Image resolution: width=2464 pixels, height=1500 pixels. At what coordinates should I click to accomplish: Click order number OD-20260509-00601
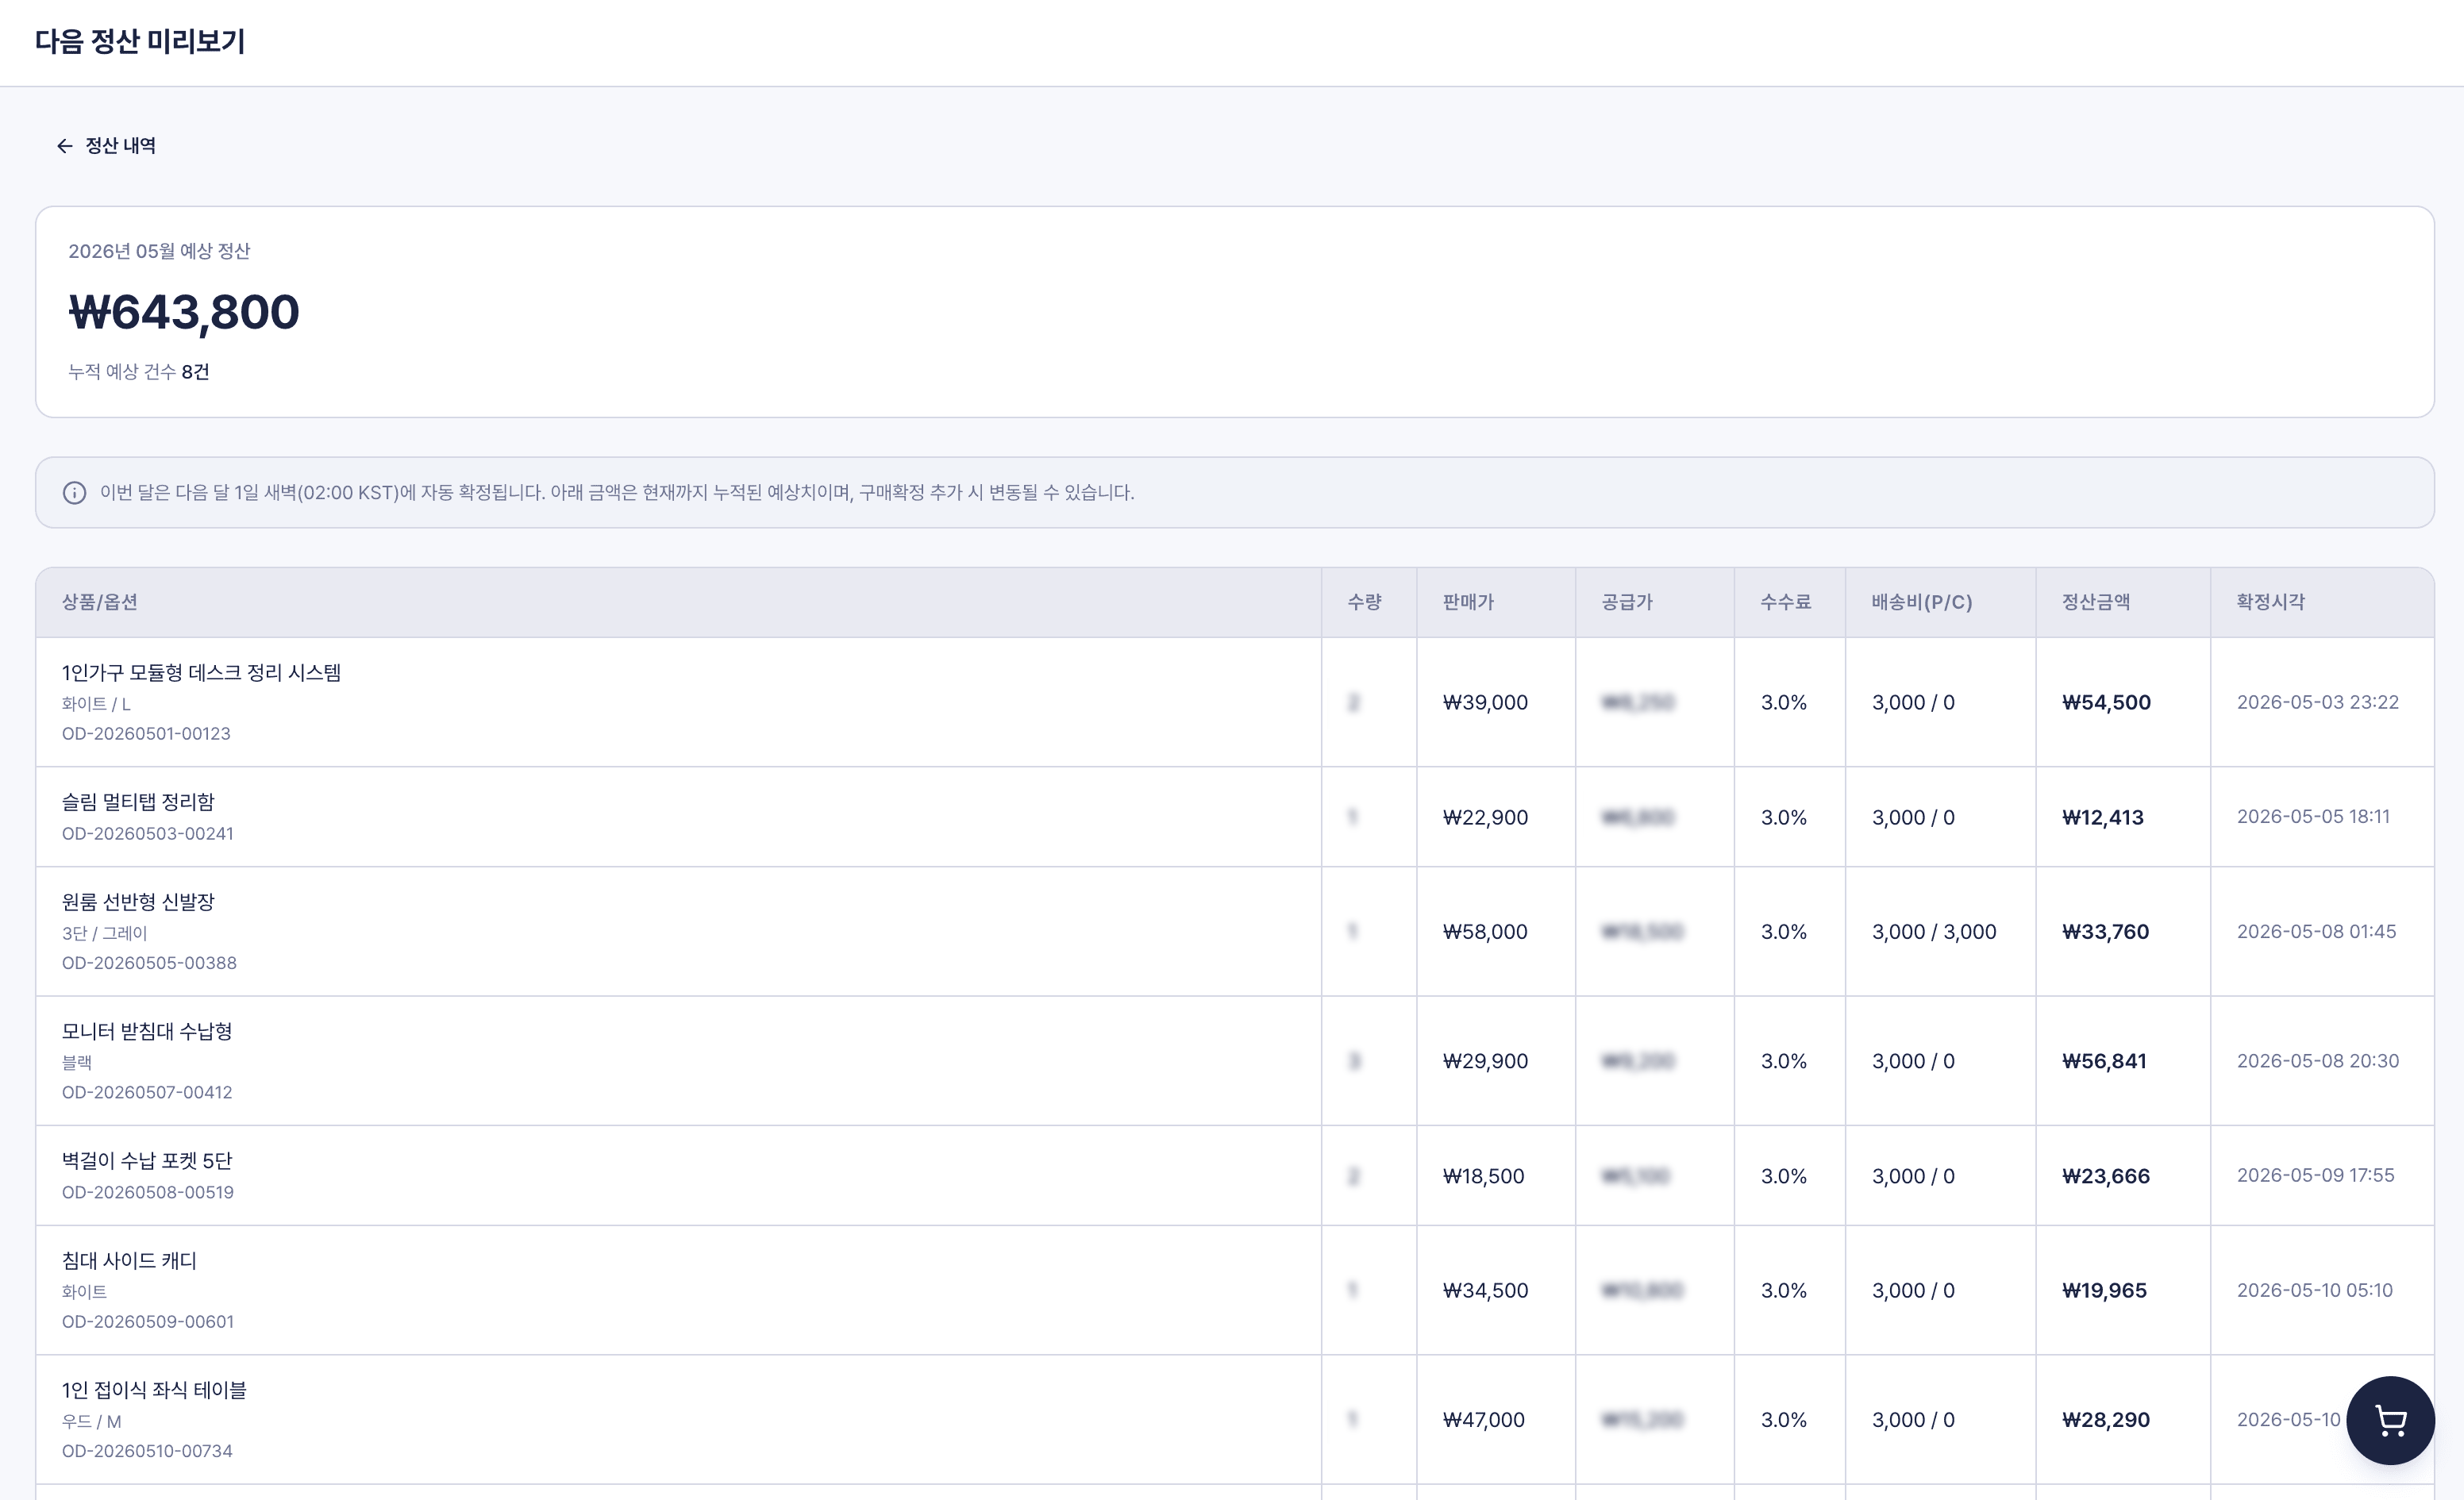pyautogui.click(x=147, y=1322)
